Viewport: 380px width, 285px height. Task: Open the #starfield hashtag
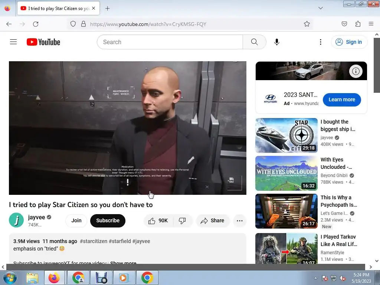120,241
